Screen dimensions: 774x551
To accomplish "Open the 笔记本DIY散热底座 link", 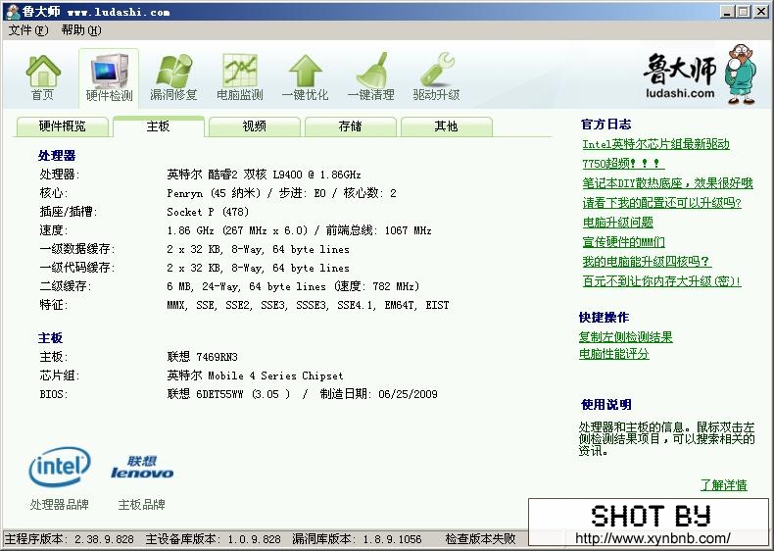I will tap(667, 183).
